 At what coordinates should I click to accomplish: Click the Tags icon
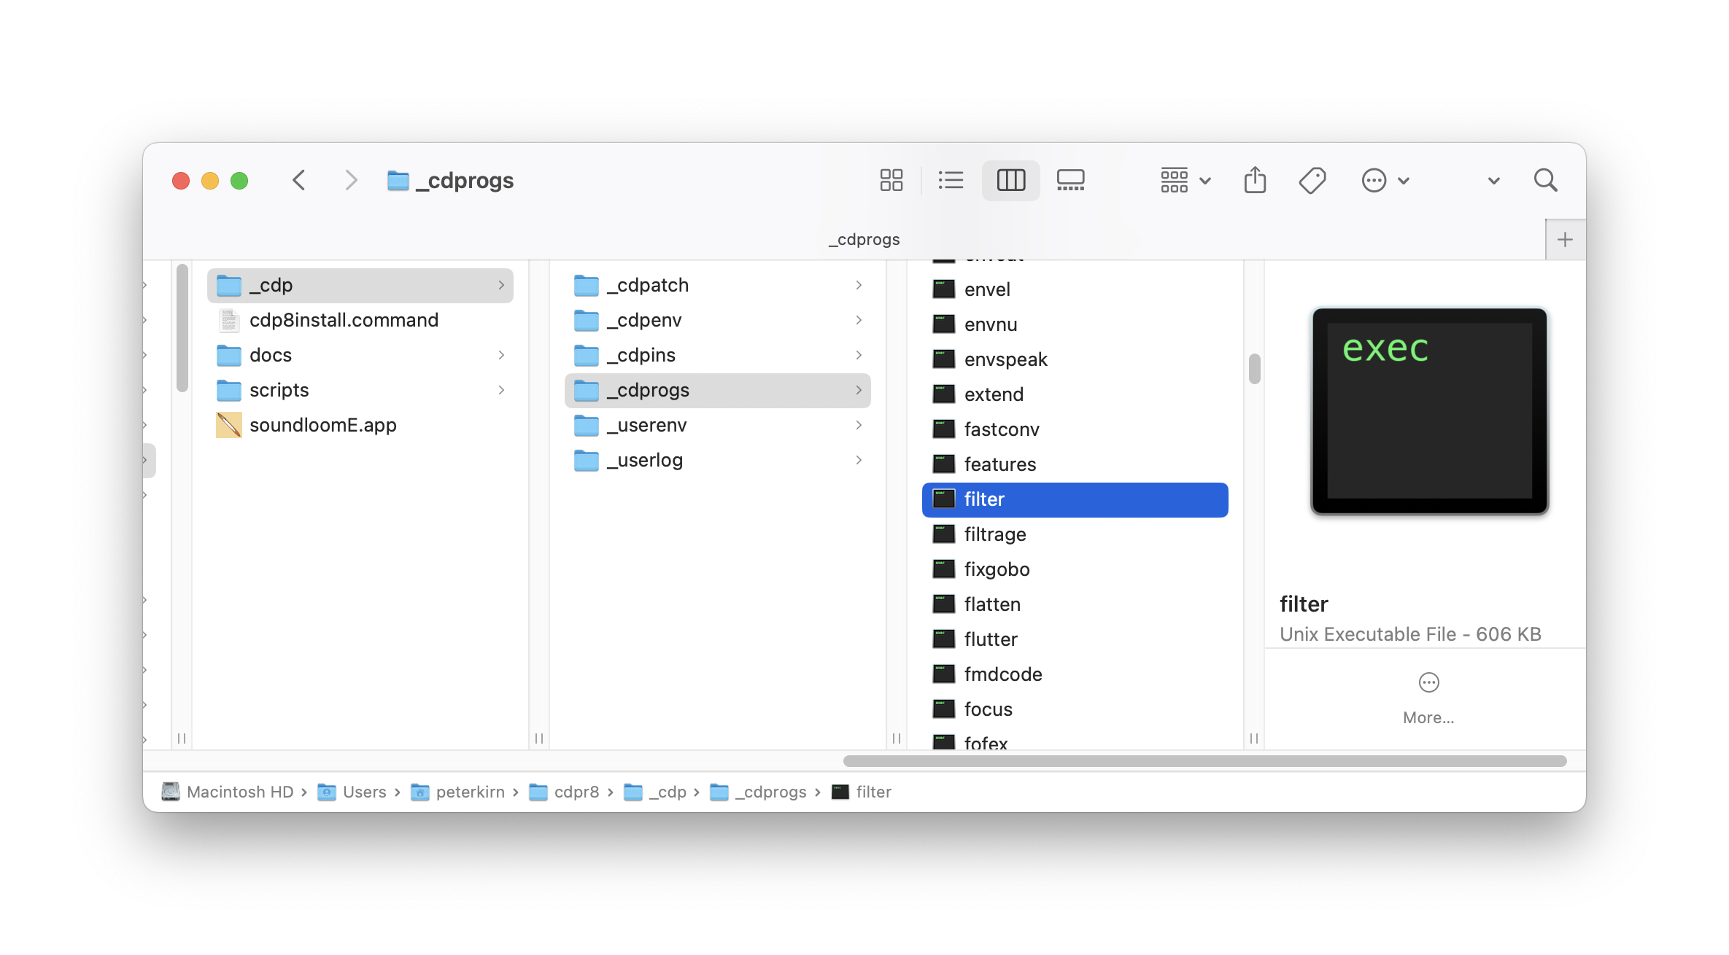click(x=1312, y=180)
